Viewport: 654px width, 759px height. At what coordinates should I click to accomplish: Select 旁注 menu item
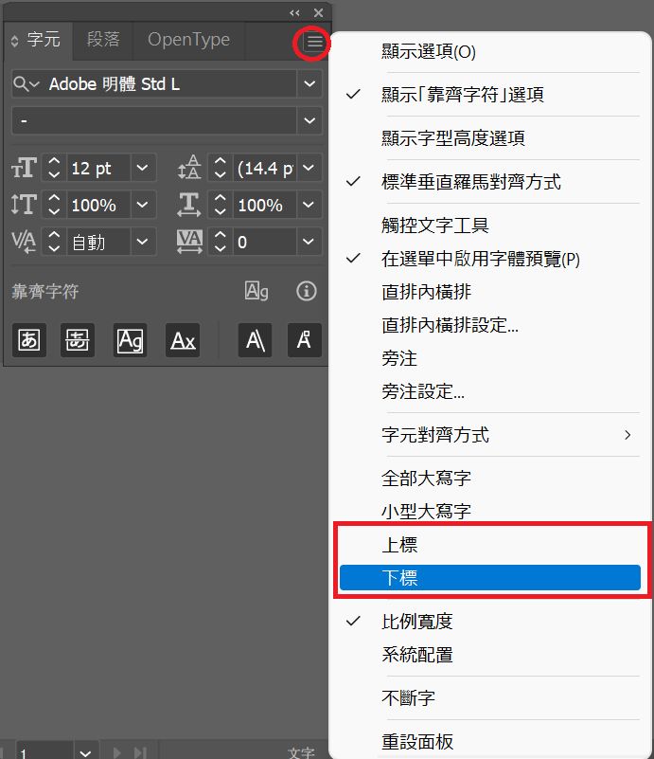[489, 359]
